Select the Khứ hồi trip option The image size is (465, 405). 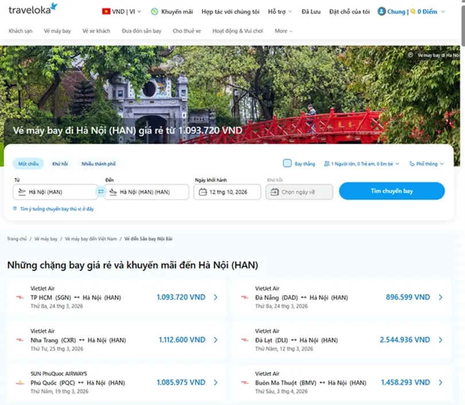(x=60, y=164)
